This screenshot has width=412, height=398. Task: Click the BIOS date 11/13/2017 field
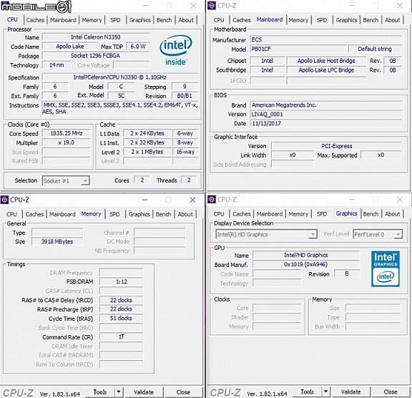tap(325, 124)
